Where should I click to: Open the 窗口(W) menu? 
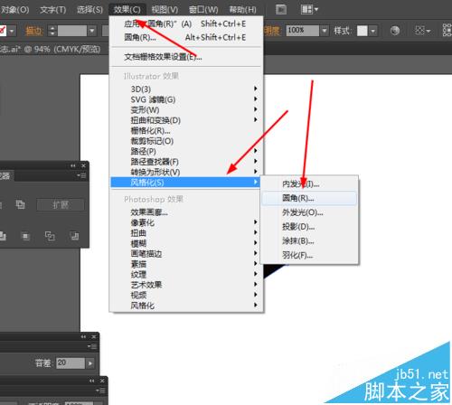[203, 10]
